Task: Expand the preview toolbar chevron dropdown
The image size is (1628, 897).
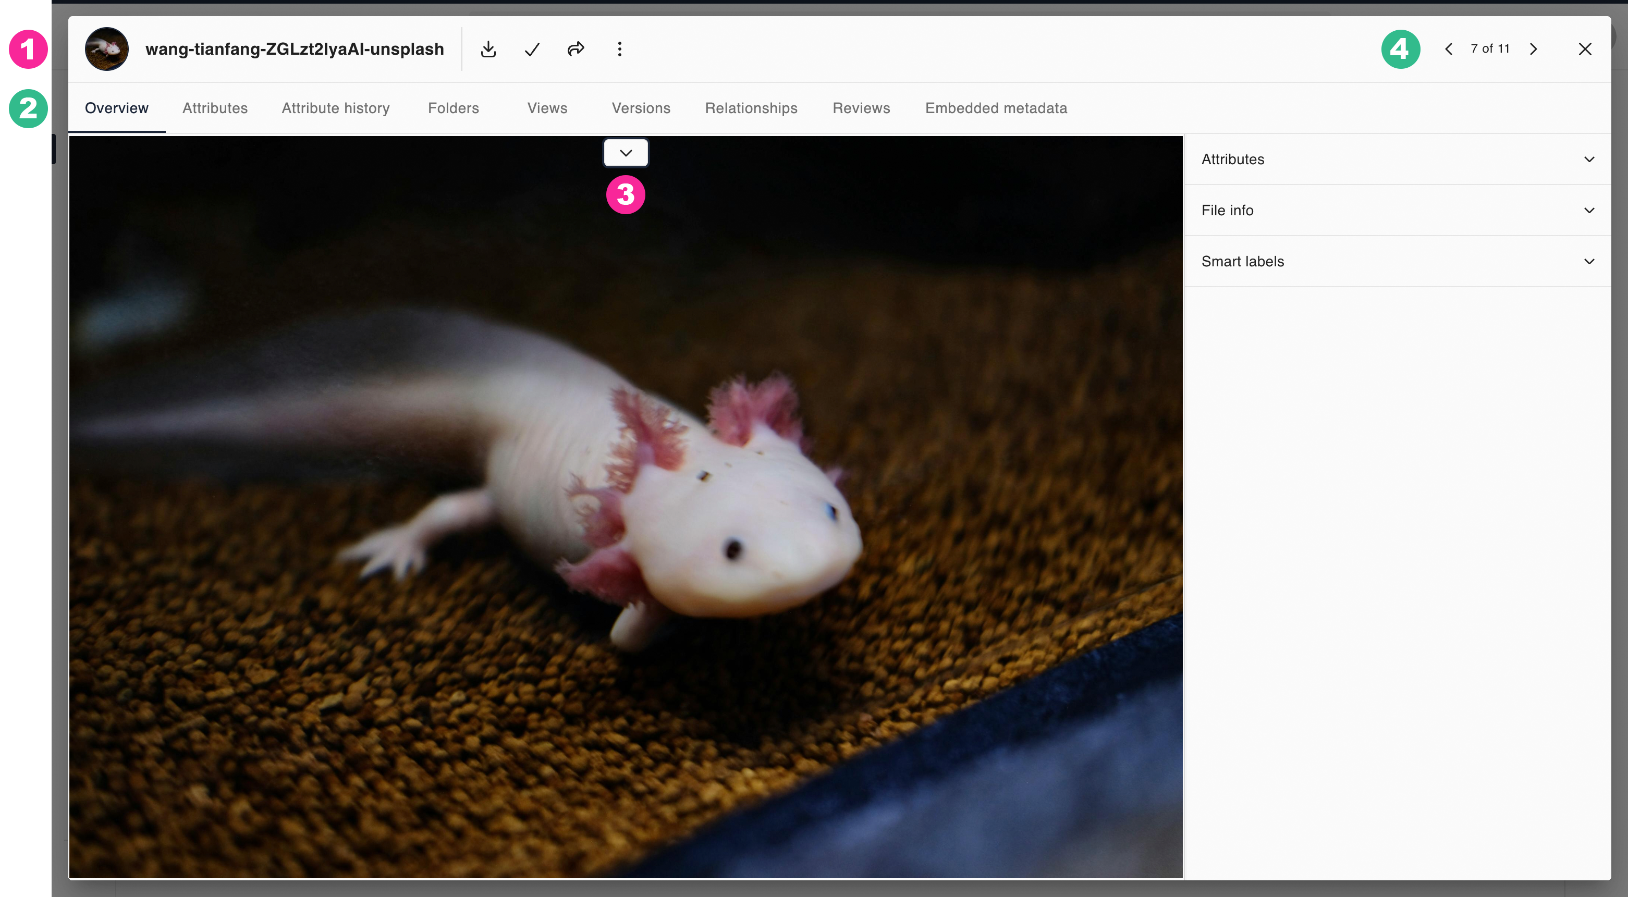Action: click(626, 153)
